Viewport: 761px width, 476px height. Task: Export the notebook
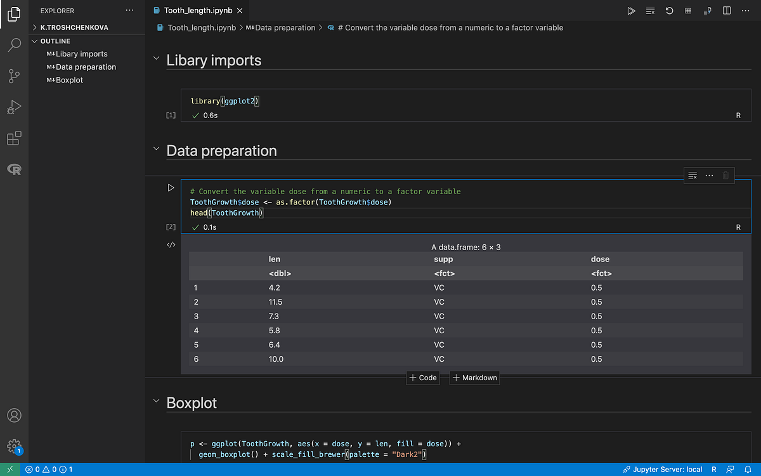706,11
